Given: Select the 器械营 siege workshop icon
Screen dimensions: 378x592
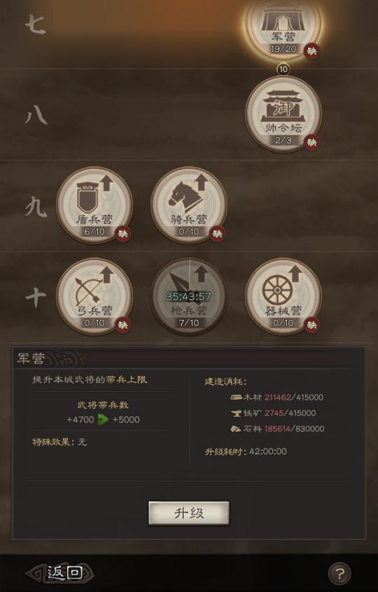Looking at the screenshot, I should pyautogui.click(x=283, y=297).
